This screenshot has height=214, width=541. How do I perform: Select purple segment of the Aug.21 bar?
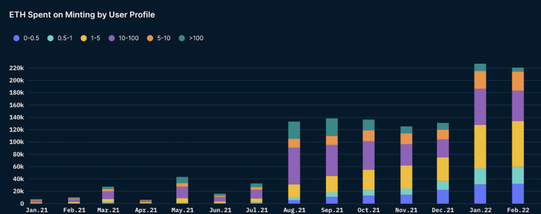click(294, 166)
